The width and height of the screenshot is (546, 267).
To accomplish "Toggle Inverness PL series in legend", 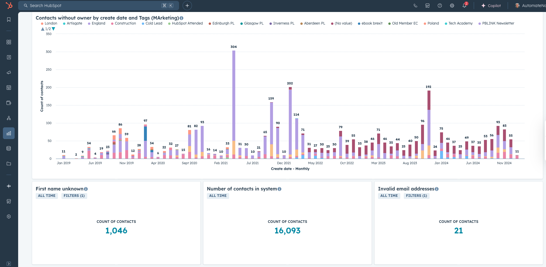I will pyautogui.click(x=282, y=23).
